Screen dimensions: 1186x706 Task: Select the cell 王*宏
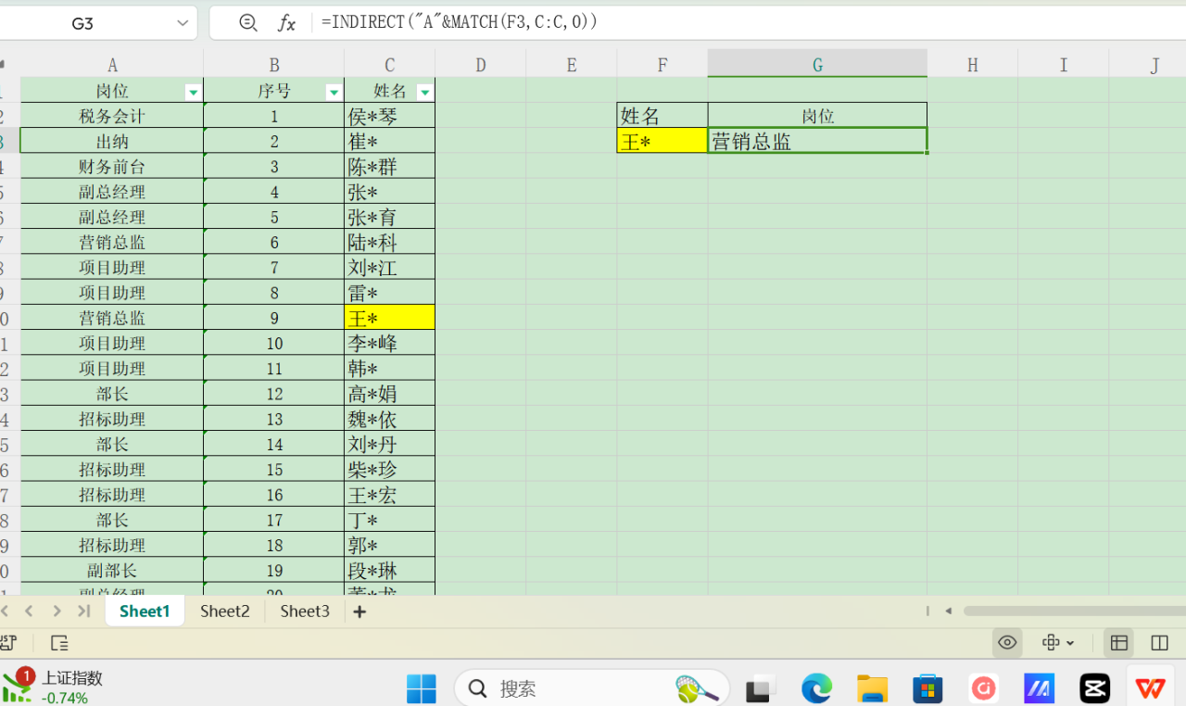click(389, 495)
